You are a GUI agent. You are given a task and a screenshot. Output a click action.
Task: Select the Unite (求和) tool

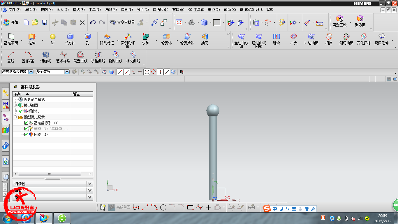[x=146, y=39]
